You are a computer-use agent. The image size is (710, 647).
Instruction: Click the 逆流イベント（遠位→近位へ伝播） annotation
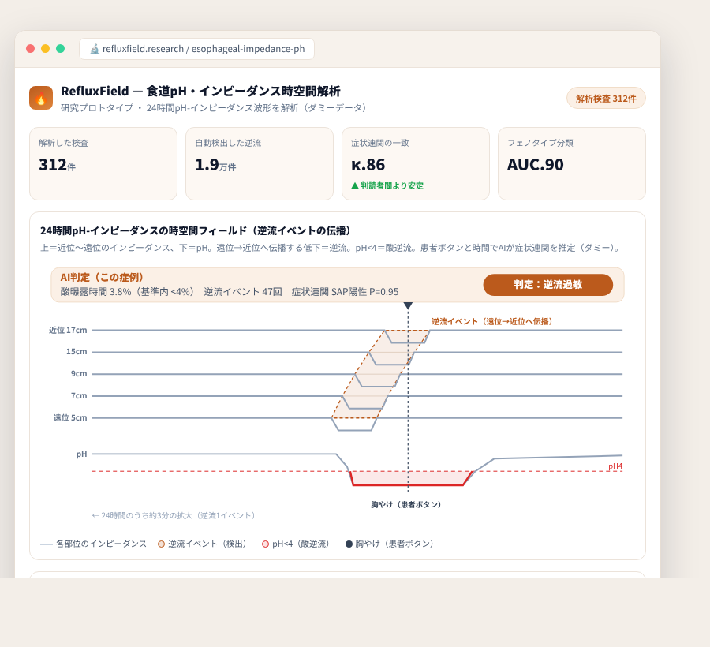click(491, 321)
